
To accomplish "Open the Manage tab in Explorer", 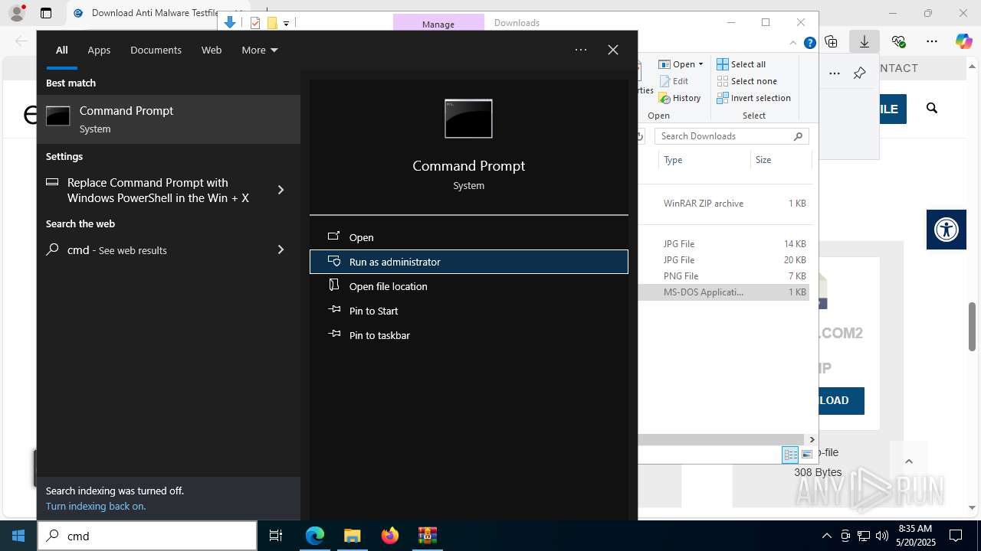I will [438, 24].
